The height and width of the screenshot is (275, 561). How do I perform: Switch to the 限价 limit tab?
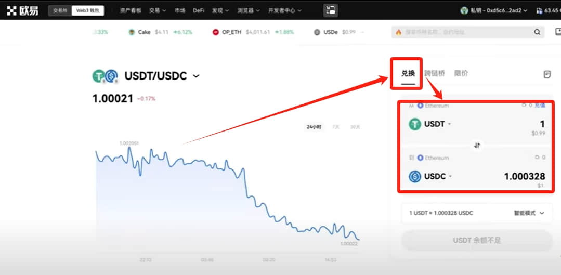point(461,74)
